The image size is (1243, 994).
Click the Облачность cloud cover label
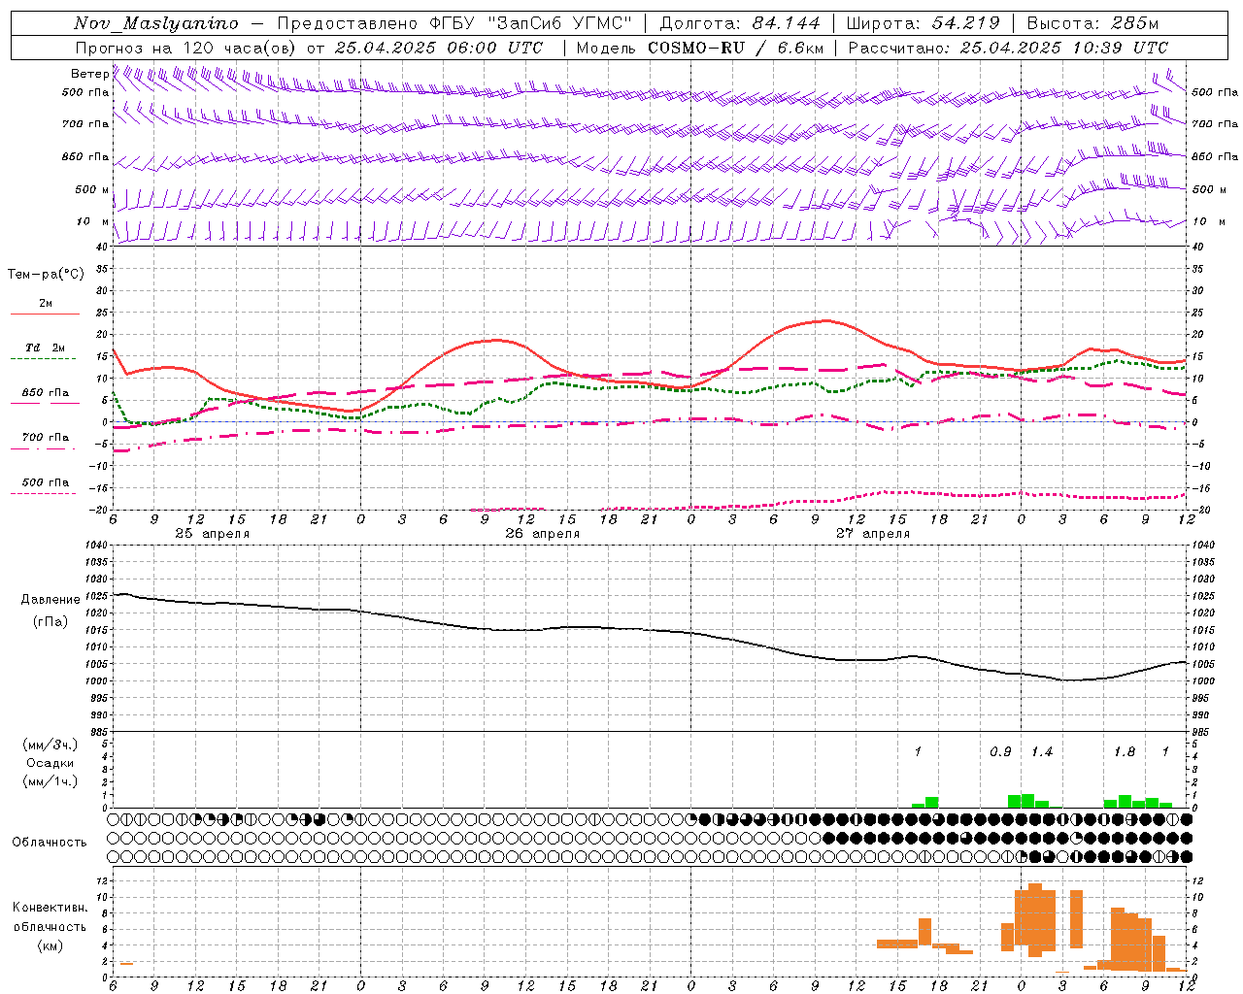coord(50,843)
